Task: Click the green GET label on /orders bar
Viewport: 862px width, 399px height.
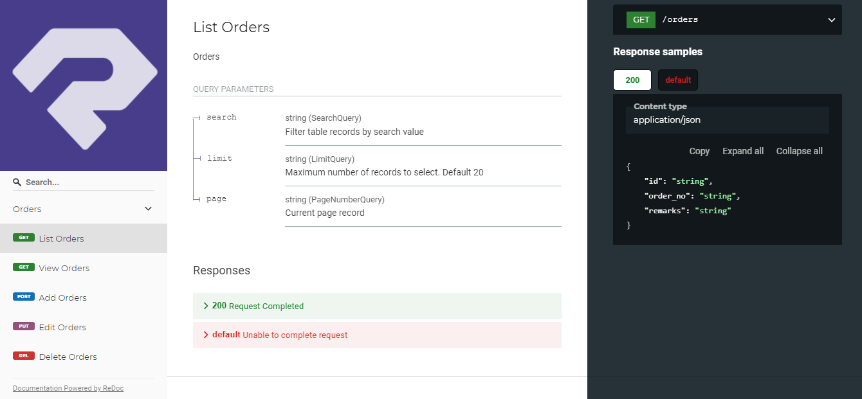Action: click(x=641, y=19)
